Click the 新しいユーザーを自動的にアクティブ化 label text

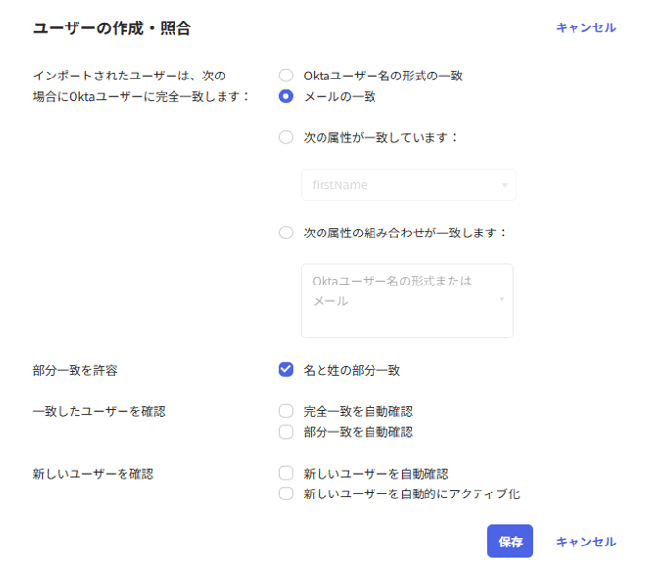[411, 493]
